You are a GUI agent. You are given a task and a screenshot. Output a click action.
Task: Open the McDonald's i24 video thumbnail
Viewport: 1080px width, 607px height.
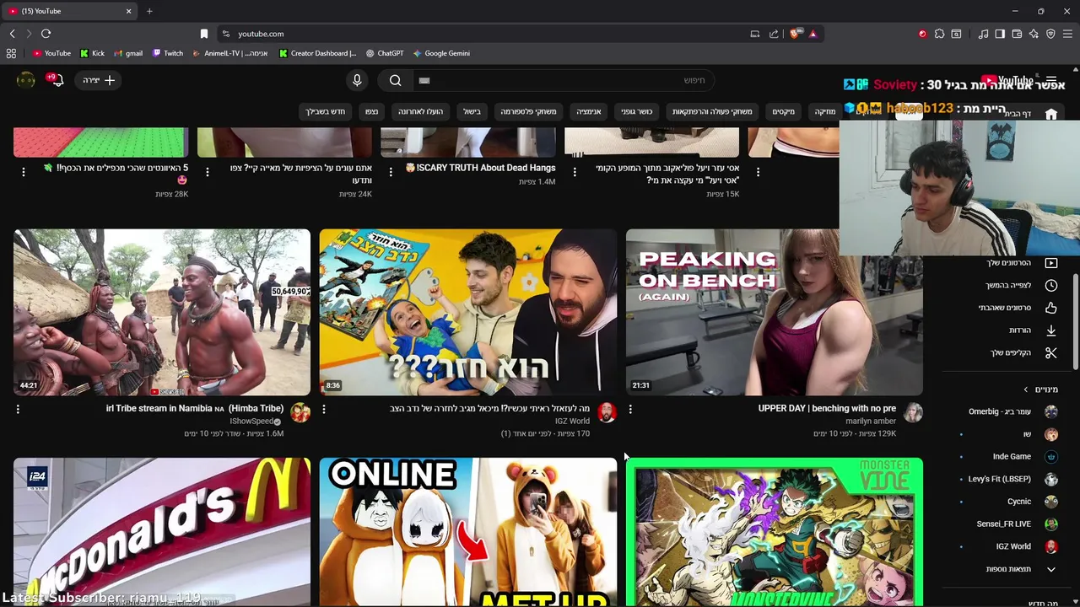click(x=162, y=531)
